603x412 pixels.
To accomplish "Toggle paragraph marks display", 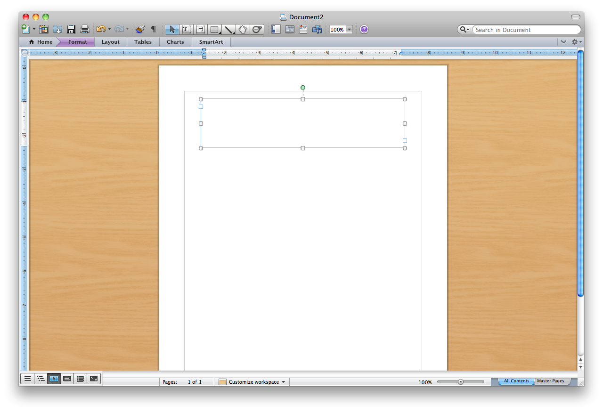I will [x=153, y=30].
